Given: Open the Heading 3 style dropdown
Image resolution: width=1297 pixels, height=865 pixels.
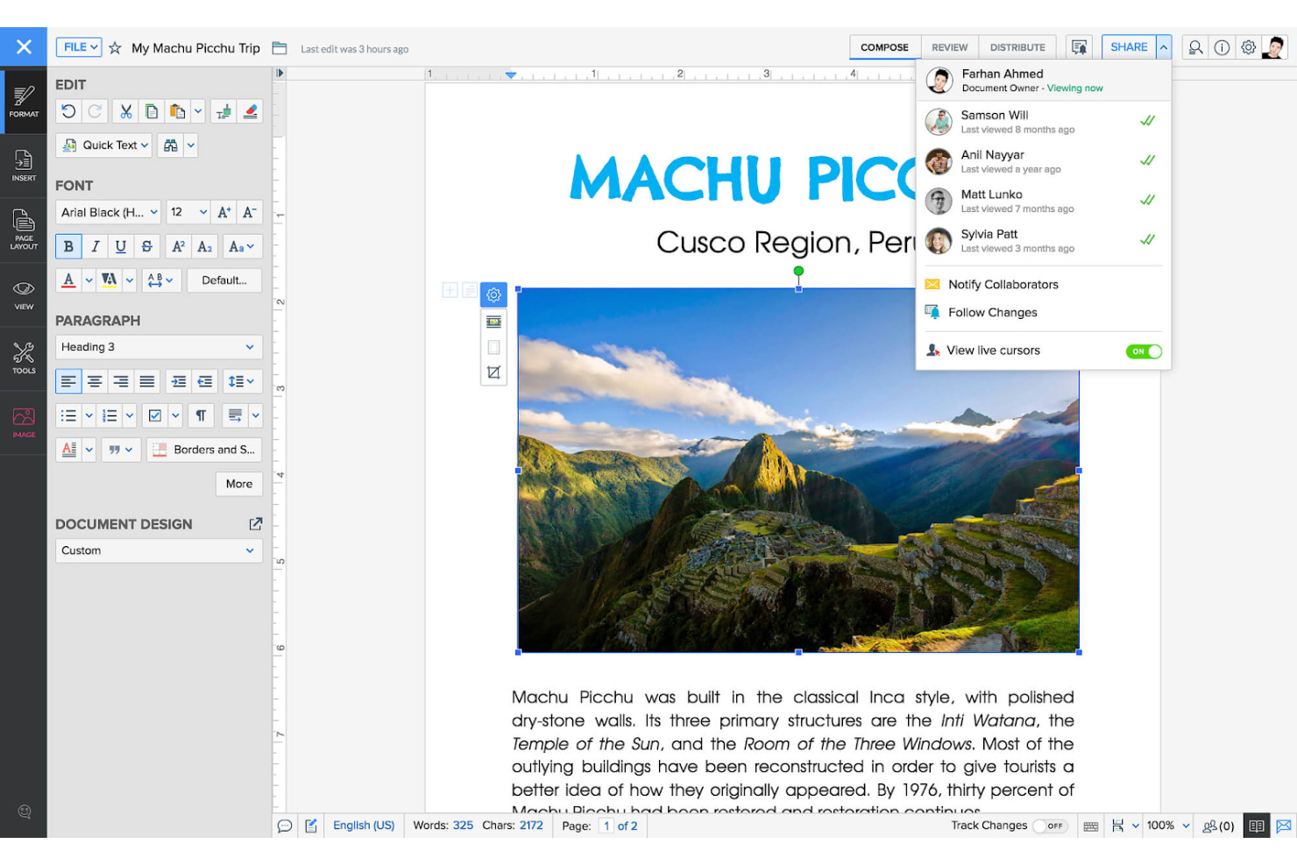Looking at the screenshot, I should coord(158,347).
